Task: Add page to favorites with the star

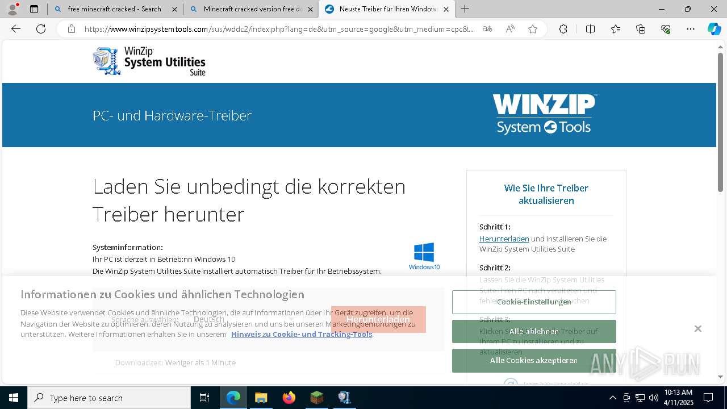Action: (533, 29)
